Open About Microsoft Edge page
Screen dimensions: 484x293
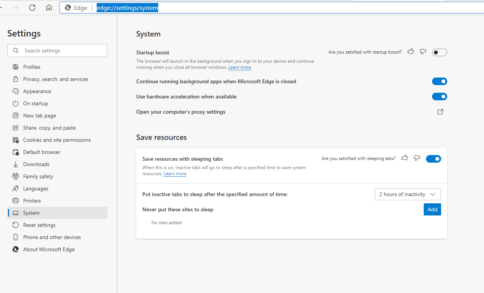click(57, 249)
